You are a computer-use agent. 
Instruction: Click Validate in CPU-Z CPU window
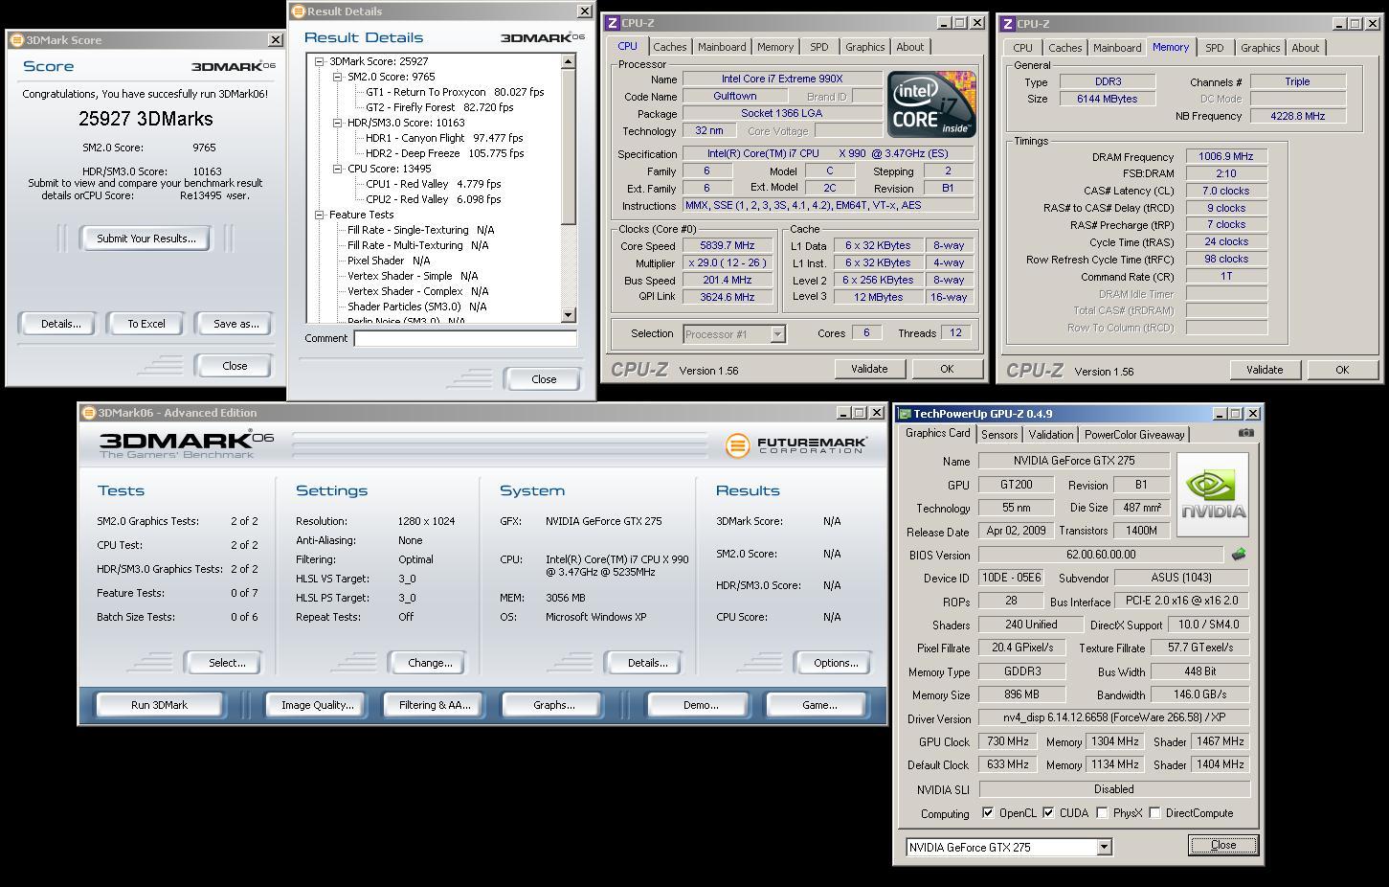[x=869, y=369]
